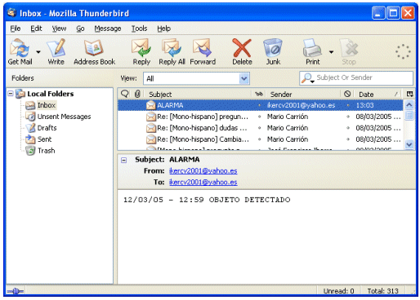The width and height of the screenshot is (420, 300).
Task: Sort by attachment paperclip column
Action: coord(137,94)
